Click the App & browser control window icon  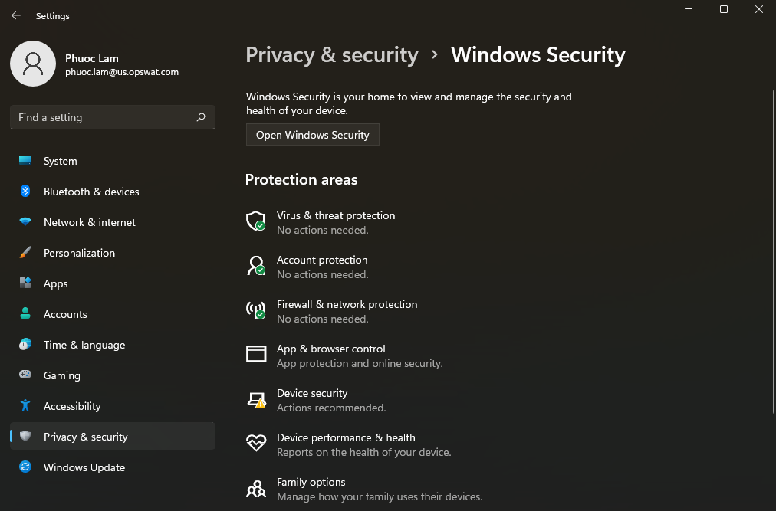click(x=256, y=354)
